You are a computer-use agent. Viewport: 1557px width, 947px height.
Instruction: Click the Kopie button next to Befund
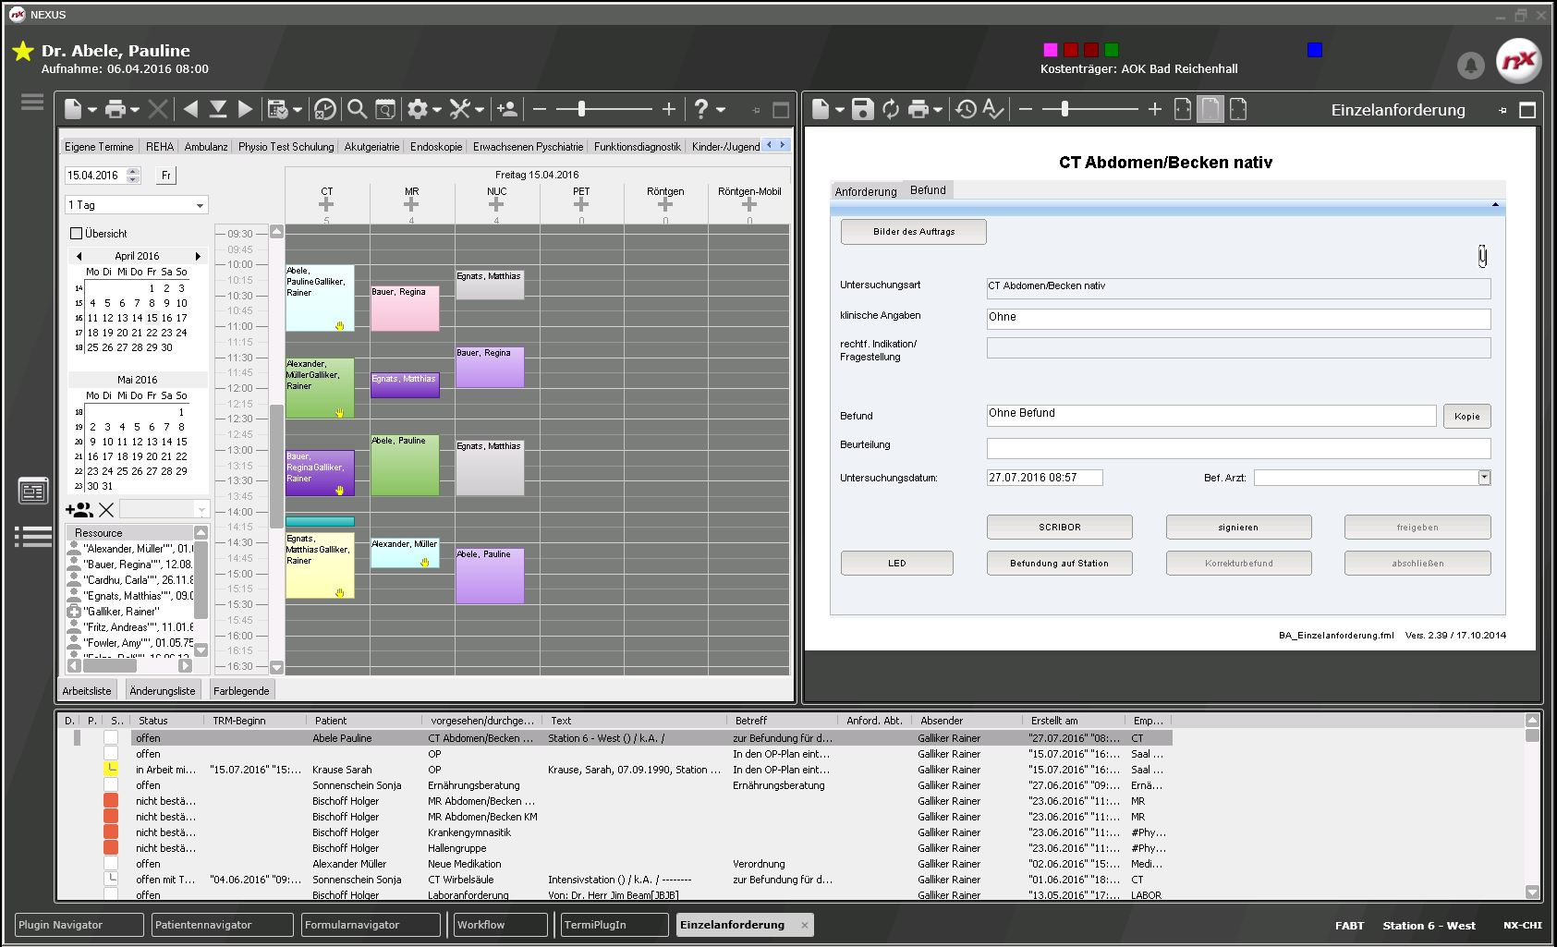1467,417
